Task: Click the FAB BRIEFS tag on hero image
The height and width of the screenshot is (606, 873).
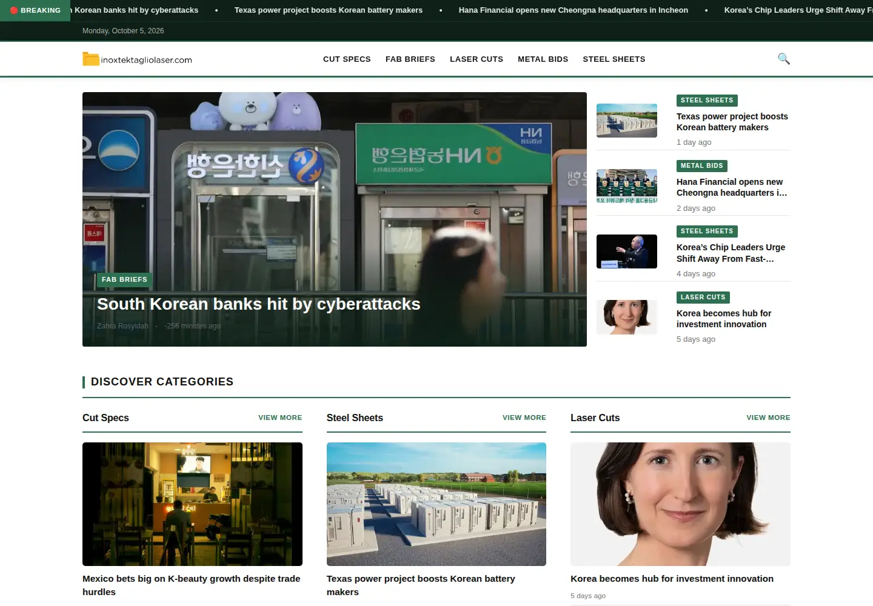Action: tap(124, 279)
